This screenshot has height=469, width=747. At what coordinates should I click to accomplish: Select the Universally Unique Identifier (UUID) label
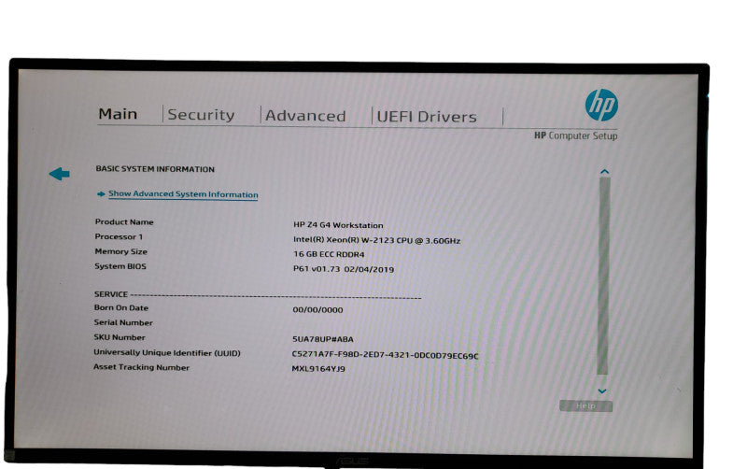click(x=167, y=353)
